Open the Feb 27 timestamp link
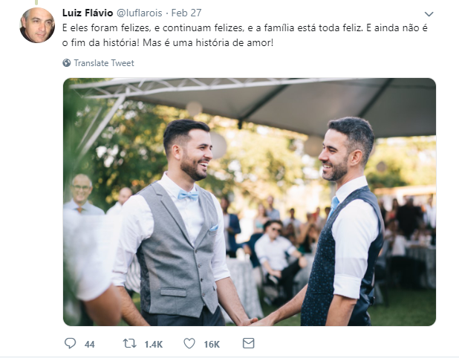 point(186,13)
